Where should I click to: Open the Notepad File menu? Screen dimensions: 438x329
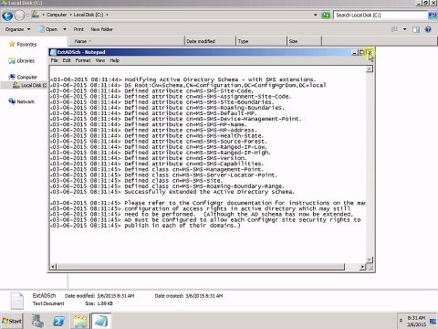point(54,60)
